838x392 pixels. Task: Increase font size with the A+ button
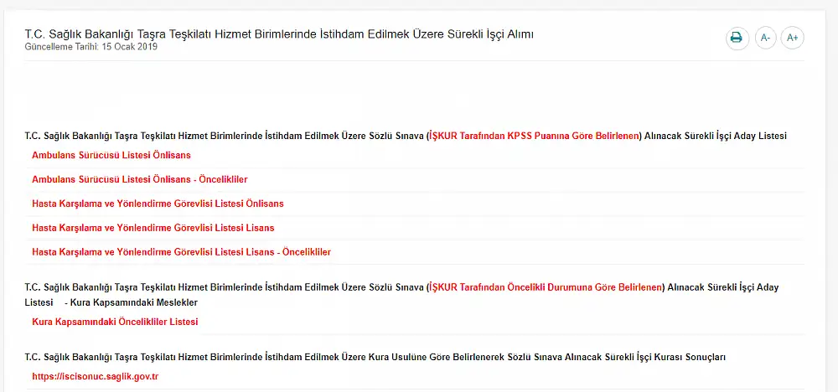click(793, 38)
